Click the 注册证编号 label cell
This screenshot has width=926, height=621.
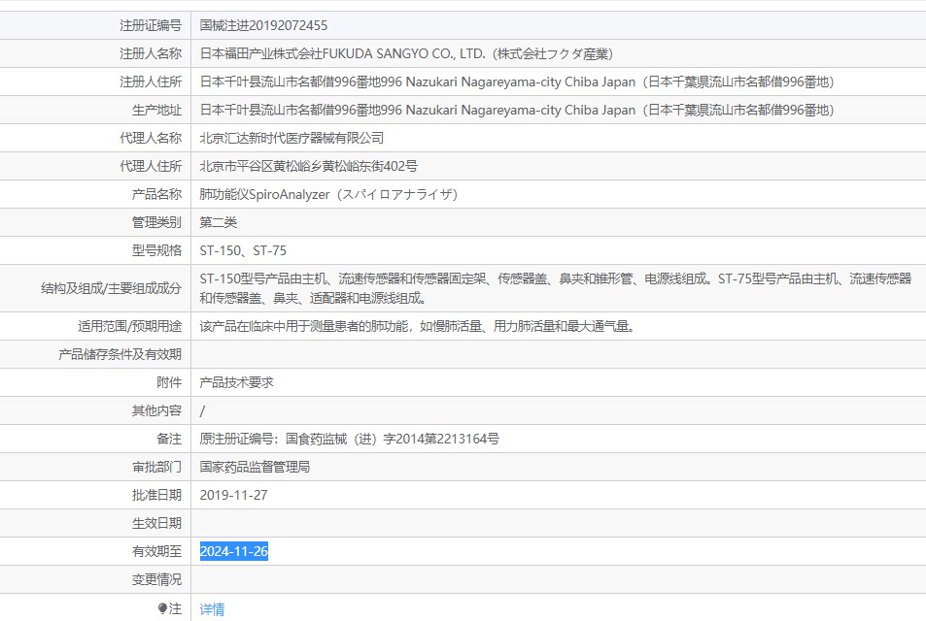pyautogui.click(x=151, y=25)
